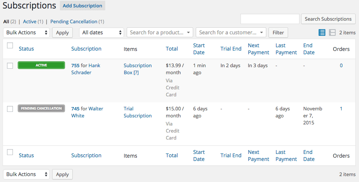Screen dimensions: 359x182
Task: Tick the select-all checkbox in table footer
Action: 10,152
